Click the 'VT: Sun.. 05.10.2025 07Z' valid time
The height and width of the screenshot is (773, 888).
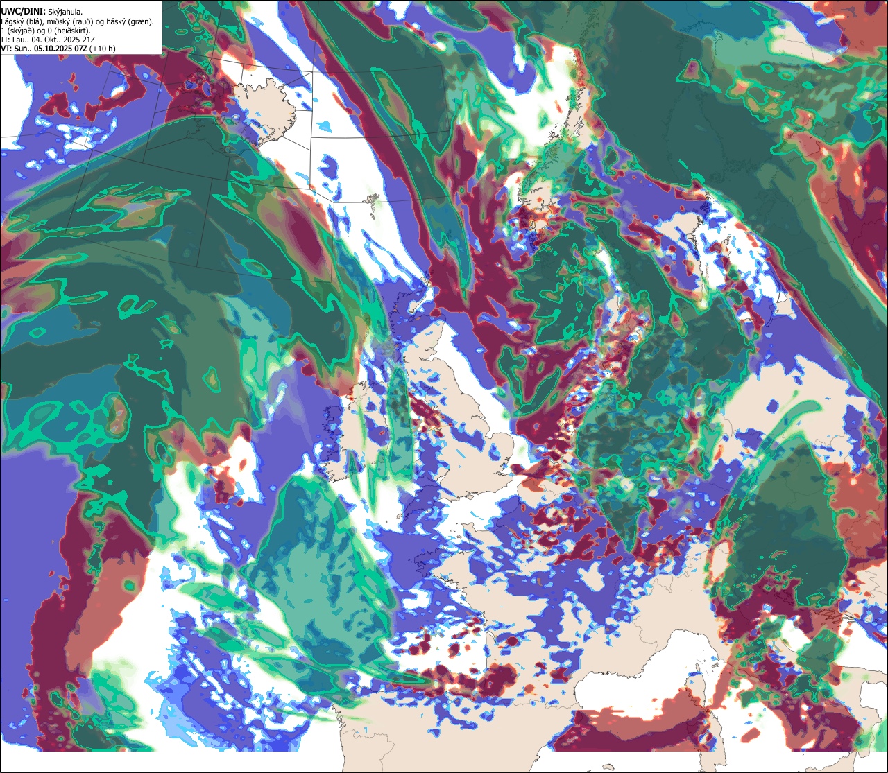click(x=43, y=49)
